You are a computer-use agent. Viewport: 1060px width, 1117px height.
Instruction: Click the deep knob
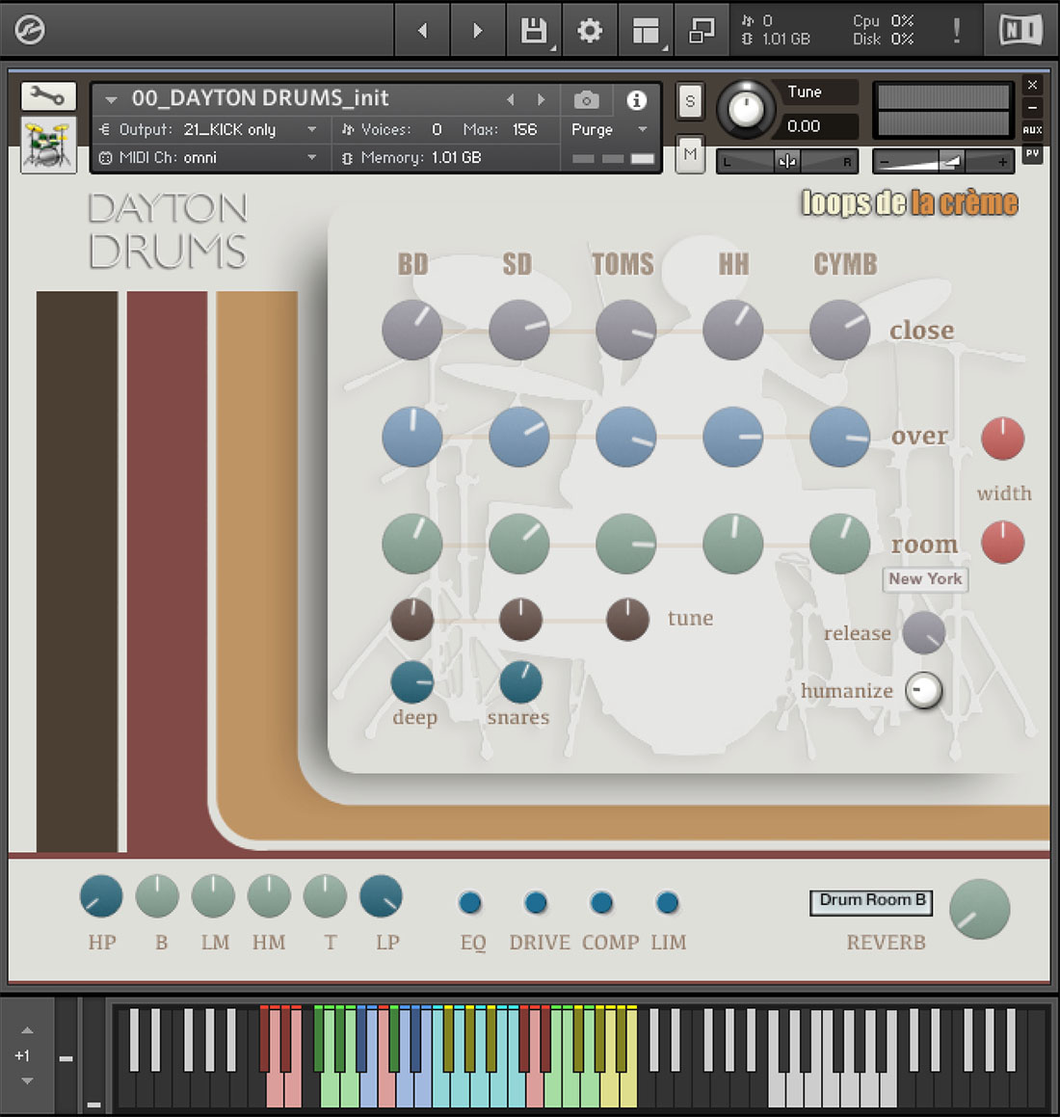point(411,682)
